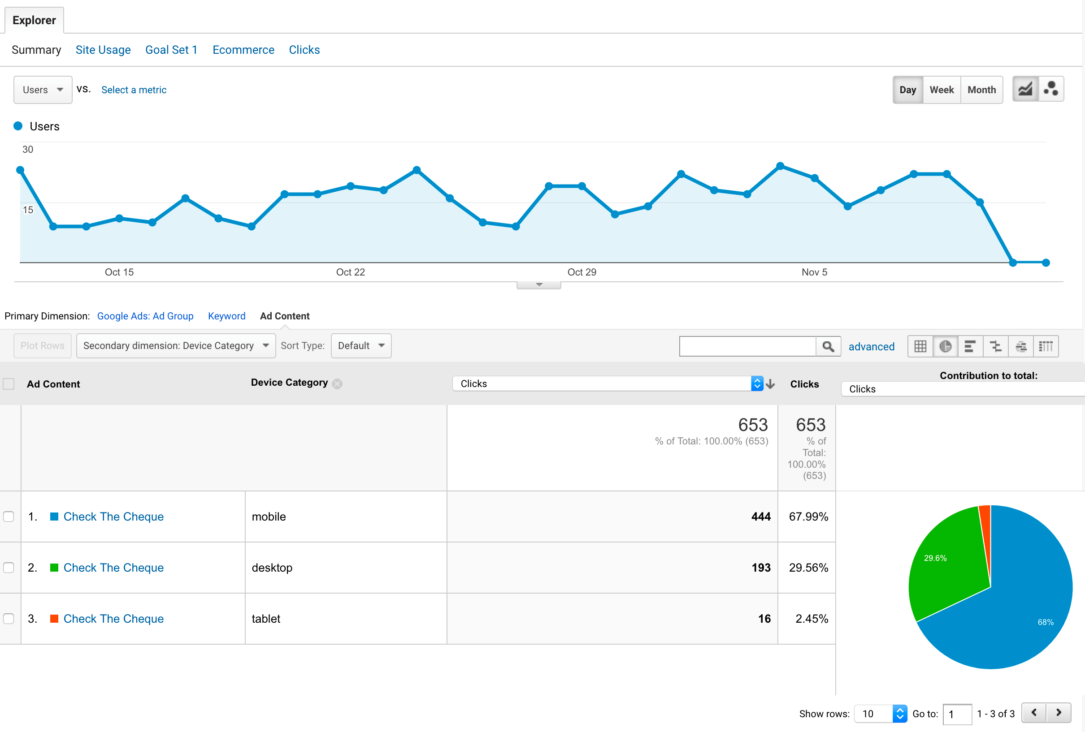This screenshot has height=732, width=1085.
Task: Click the advanced search link
Action: pos(871,346)
